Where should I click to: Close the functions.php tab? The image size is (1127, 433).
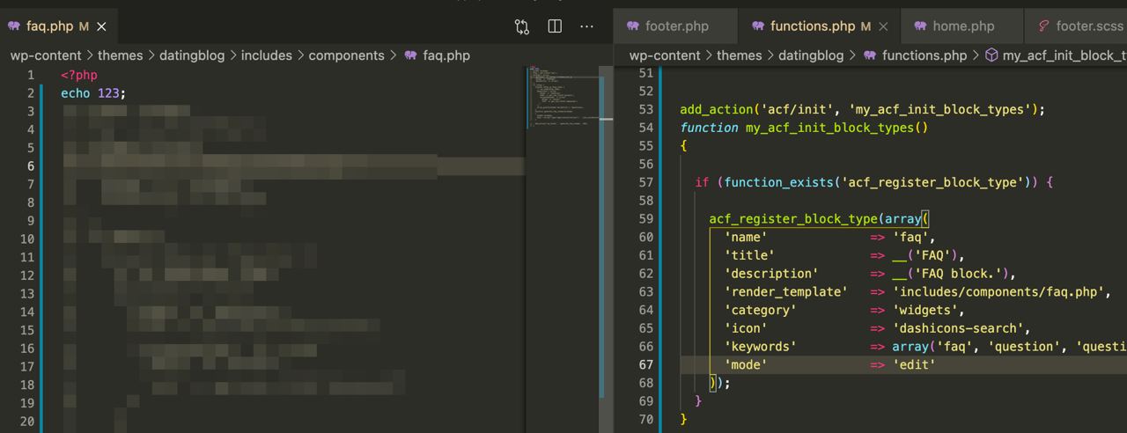click(x=883, y=26)
